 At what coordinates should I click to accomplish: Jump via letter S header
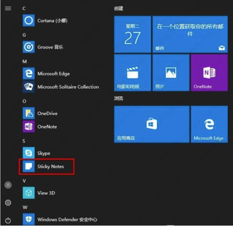pos(24,141)
